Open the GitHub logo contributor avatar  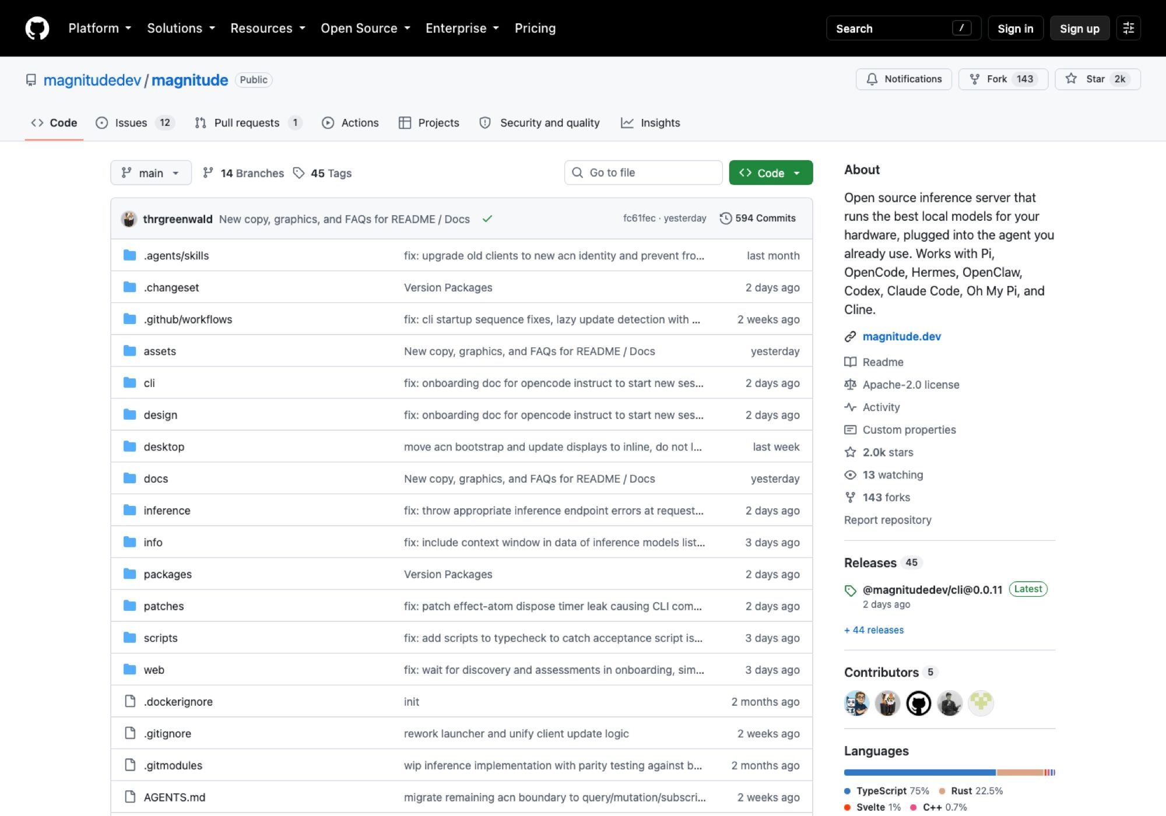pyautogui.click(x=918, y=703)
